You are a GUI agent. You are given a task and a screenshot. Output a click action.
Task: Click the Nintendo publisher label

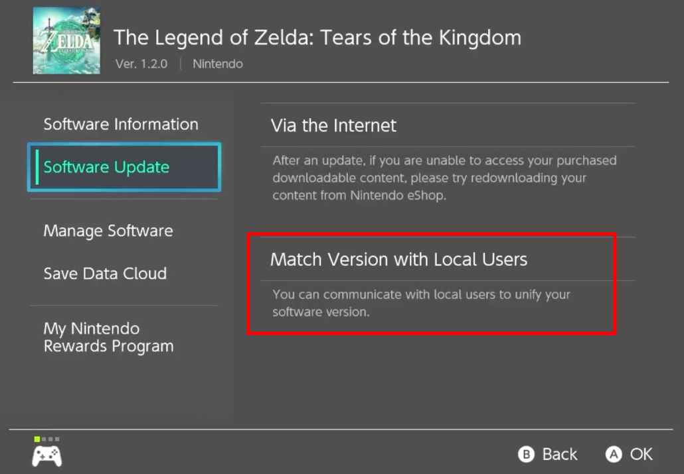click(216, 64)
